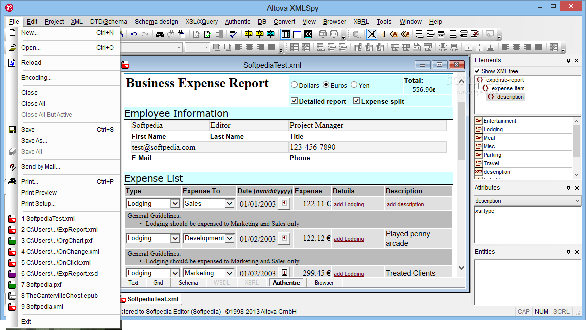Image resolution: width=586 pixels, height=330 pixels.
Task: Select Entertainment in Elements list
Action: pos(500,121)
